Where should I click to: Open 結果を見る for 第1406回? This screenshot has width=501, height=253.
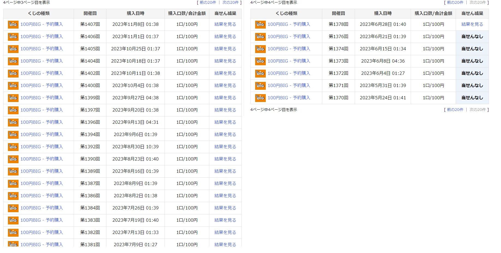[x=225, y=36]
